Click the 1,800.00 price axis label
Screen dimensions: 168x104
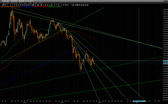pyautogui.click(x=166, y=18)
